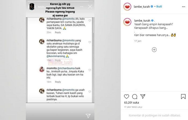Like the momrits comment heart
Image resolution: width=188 pixels, height=120 pixels.
90,70
